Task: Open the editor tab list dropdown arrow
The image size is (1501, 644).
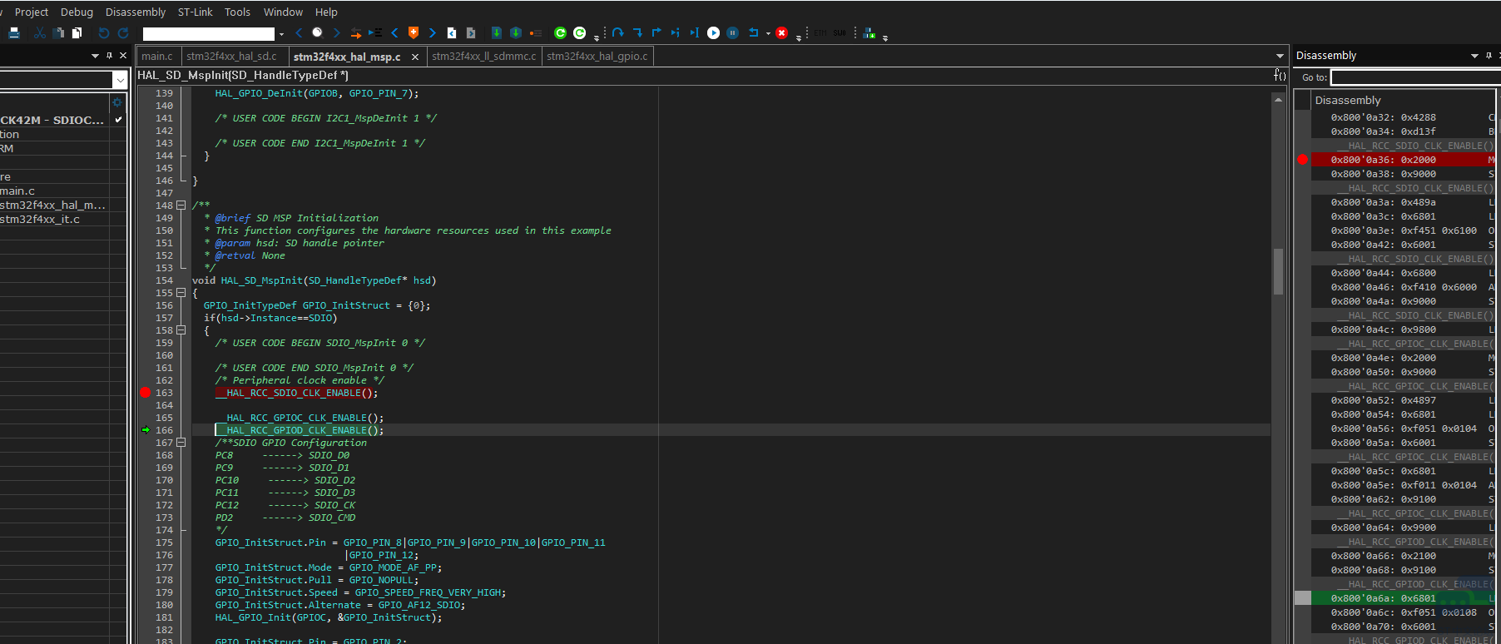Action: point(1280,56)
